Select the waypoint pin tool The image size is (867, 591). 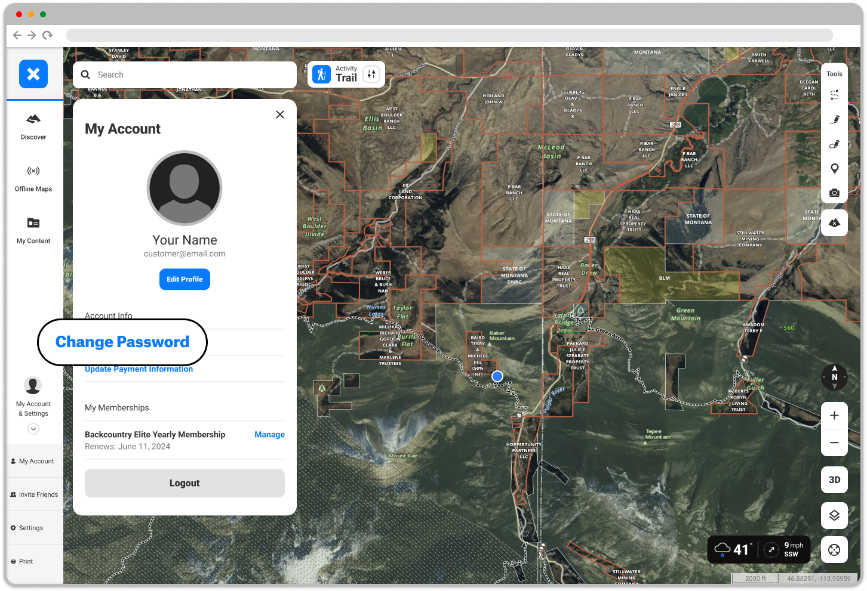coord(835,168)
